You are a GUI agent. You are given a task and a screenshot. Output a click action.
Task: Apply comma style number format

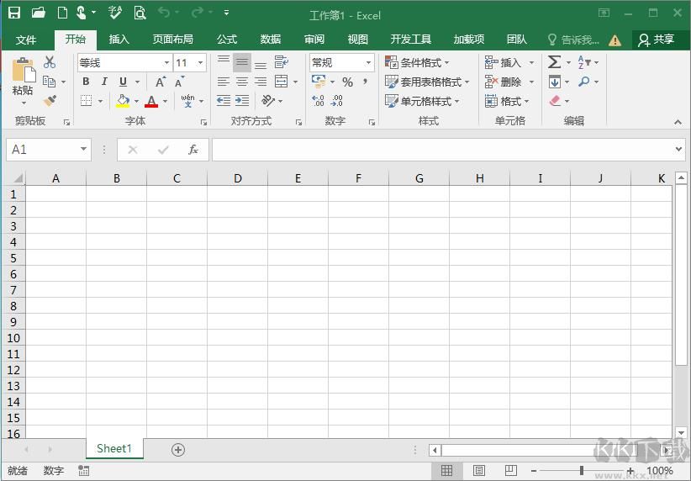[365, 82]
